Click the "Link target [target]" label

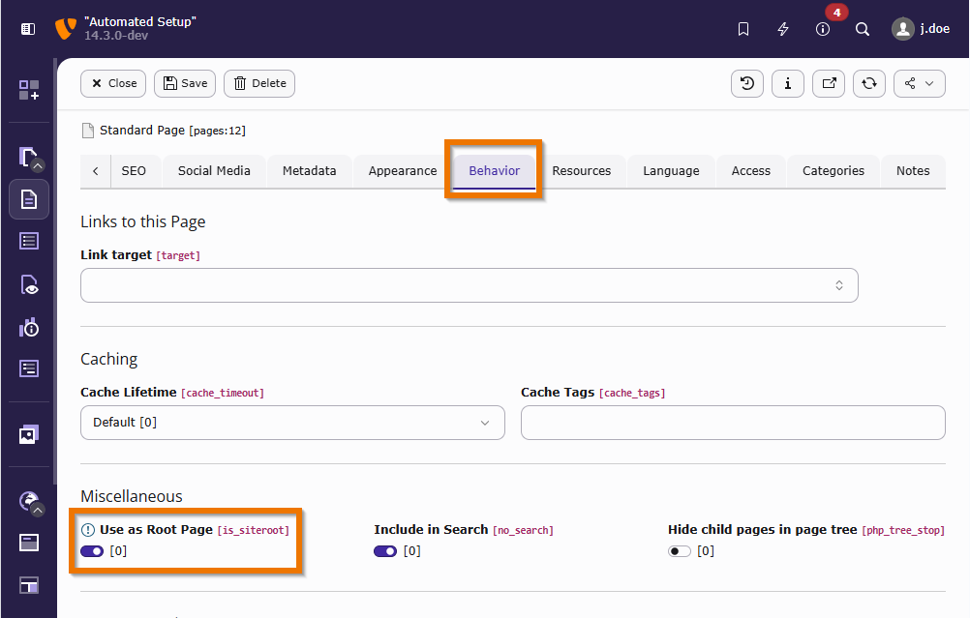pos(139,255)
